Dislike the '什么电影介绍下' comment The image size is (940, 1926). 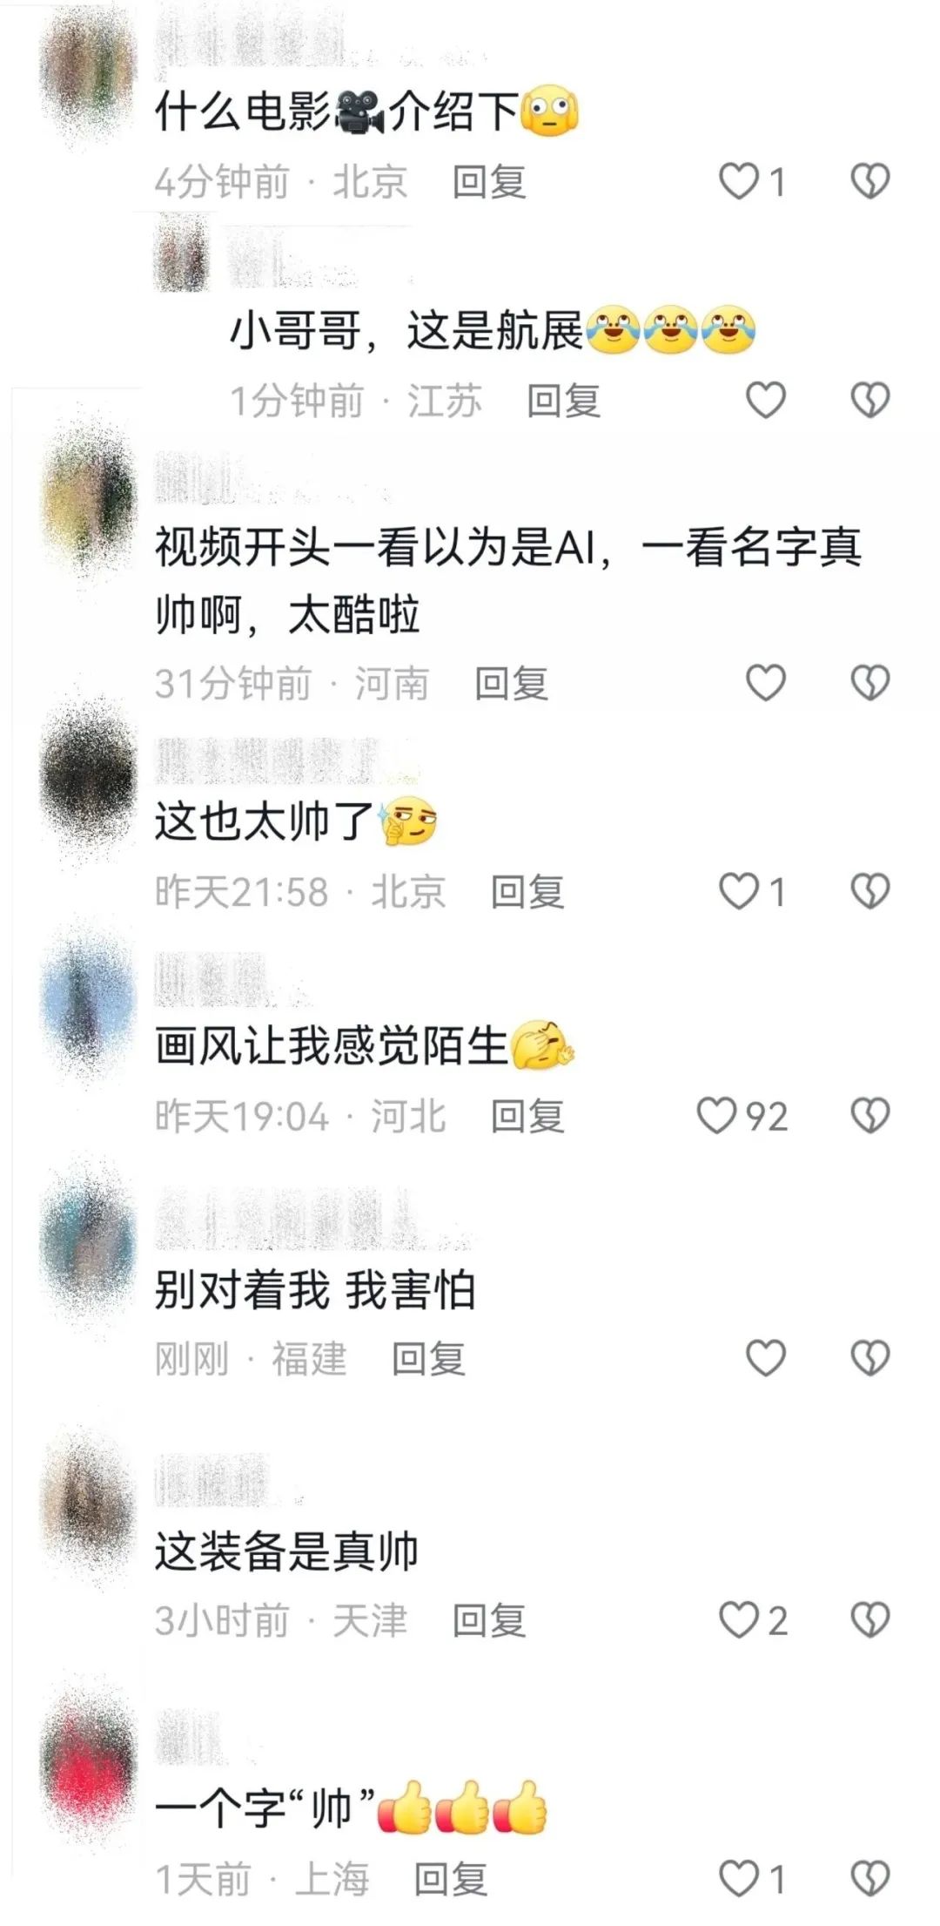pyautogui.click(x=869, y=182)
